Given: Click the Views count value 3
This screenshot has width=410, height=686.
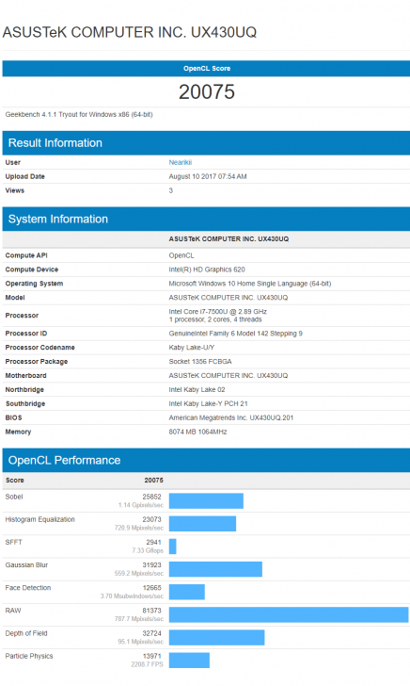Looking at the screenshot, I should (x=171, y=190).
